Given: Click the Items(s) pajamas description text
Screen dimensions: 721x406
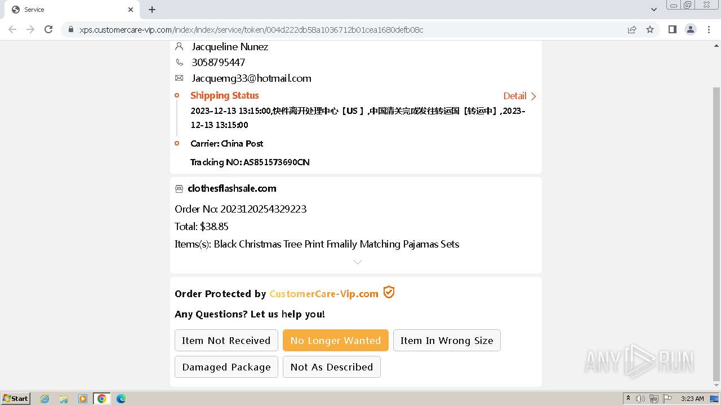Looking at the screenshot, I should pos(317,244).
